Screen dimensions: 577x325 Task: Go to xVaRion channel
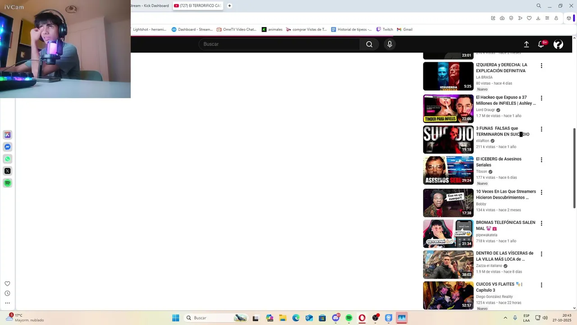482,141
